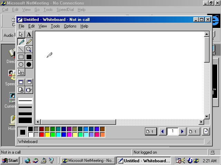
Task: Click the page number field
Action: (173, 131)
